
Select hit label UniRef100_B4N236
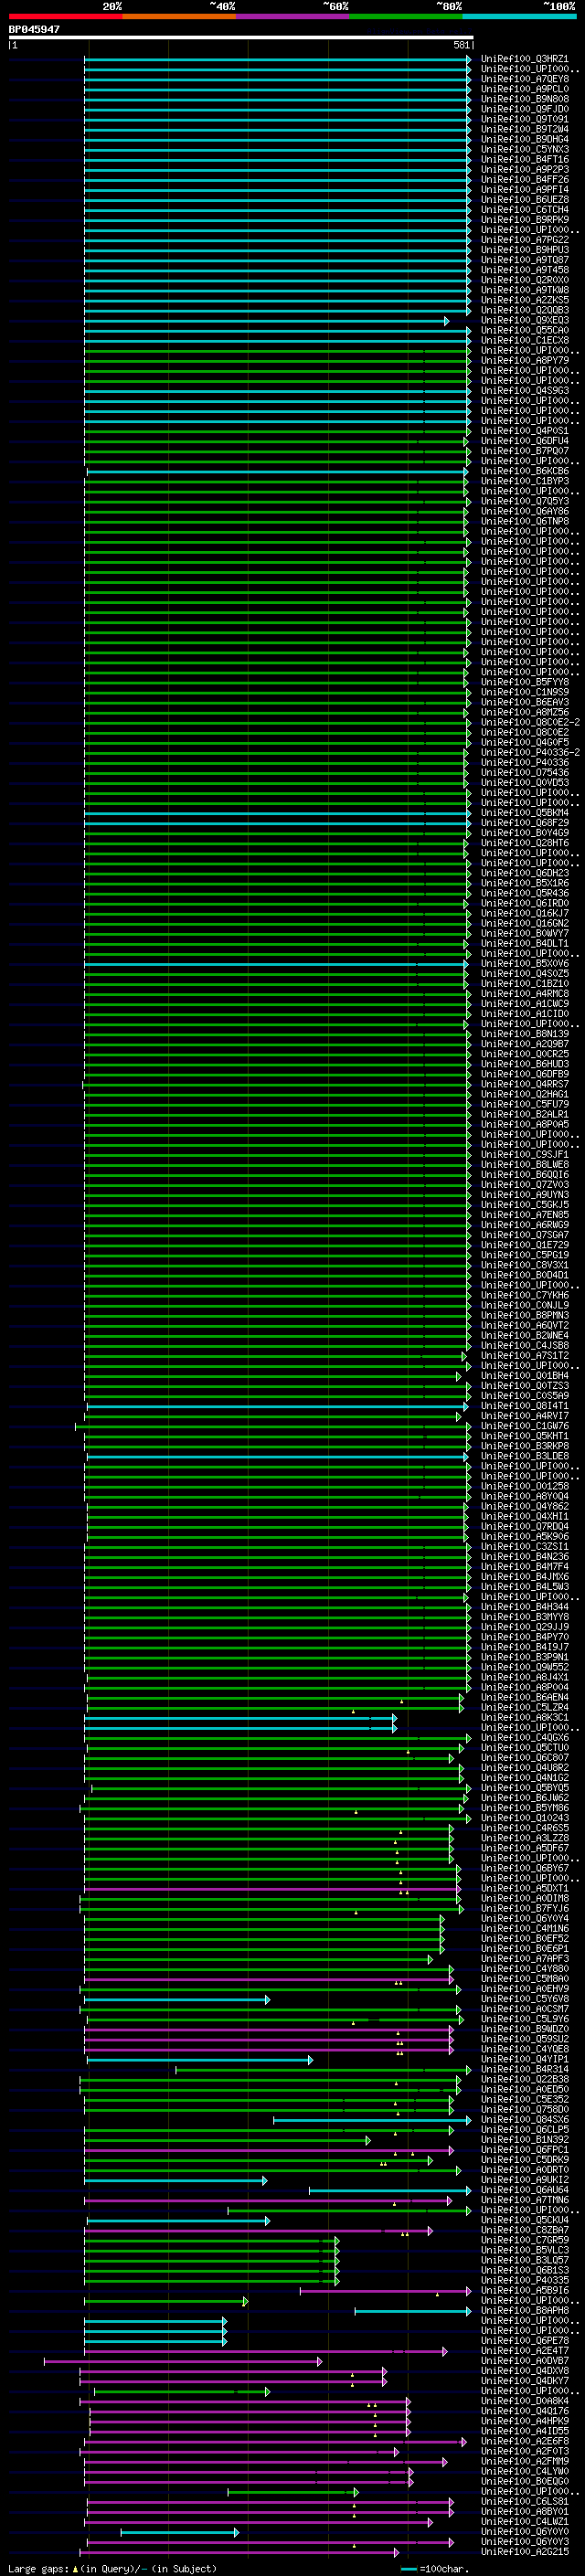click(x=524, y=1556)
